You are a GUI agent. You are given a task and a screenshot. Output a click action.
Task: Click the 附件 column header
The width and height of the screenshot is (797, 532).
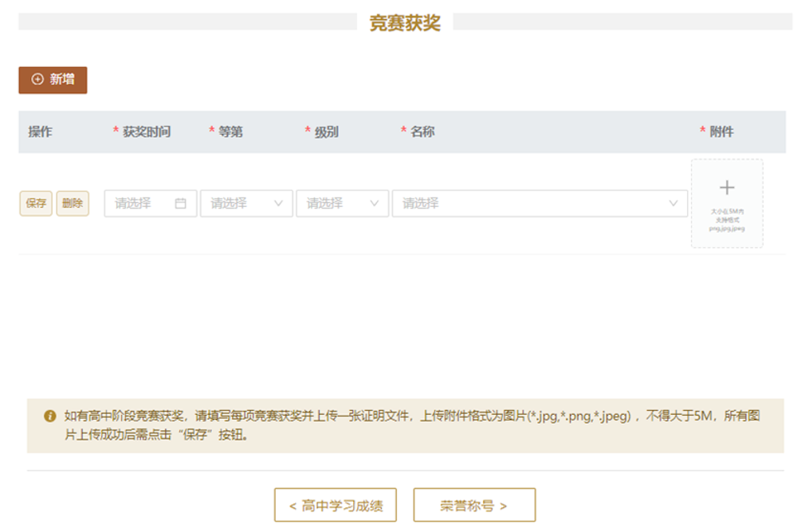pyautogui.click(x=721, y=131)
